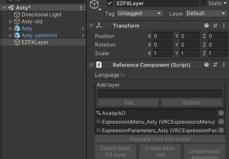Image resolution: width=229 pixels, height=159 pixels.
Task: Open the GameObject icon picker in Inspector
Action: point(95,5)
